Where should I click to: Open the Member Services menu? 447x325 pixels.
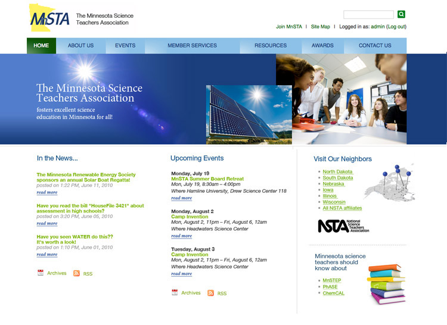(192, 45)
